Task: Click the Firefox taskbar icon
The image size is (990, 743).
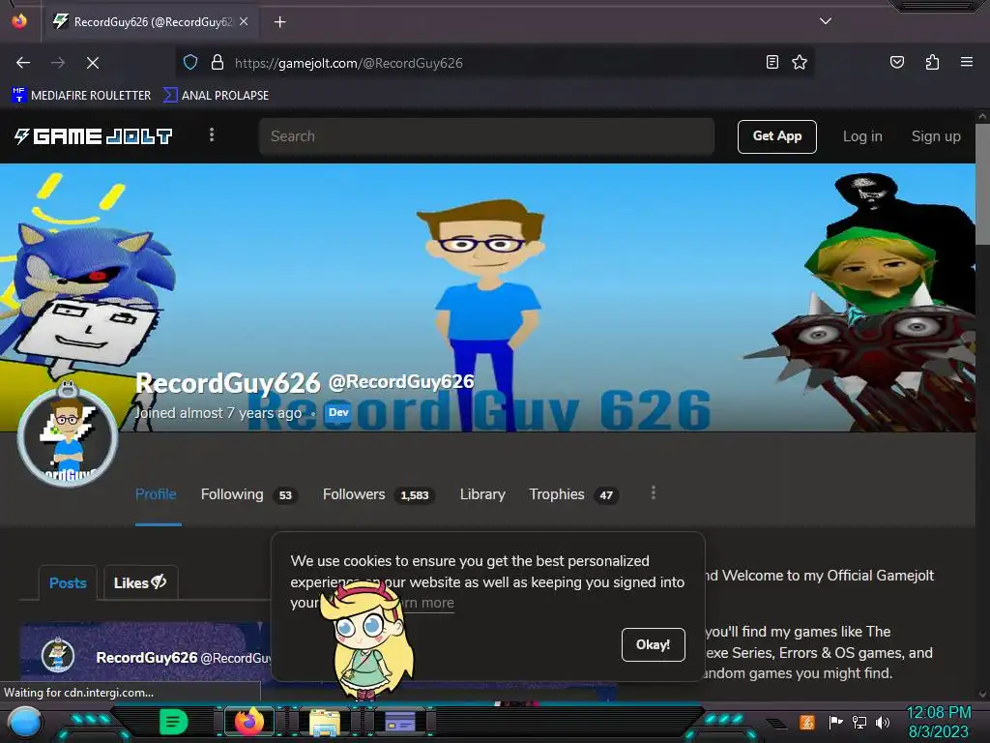Action: click(x=248, y=722)
